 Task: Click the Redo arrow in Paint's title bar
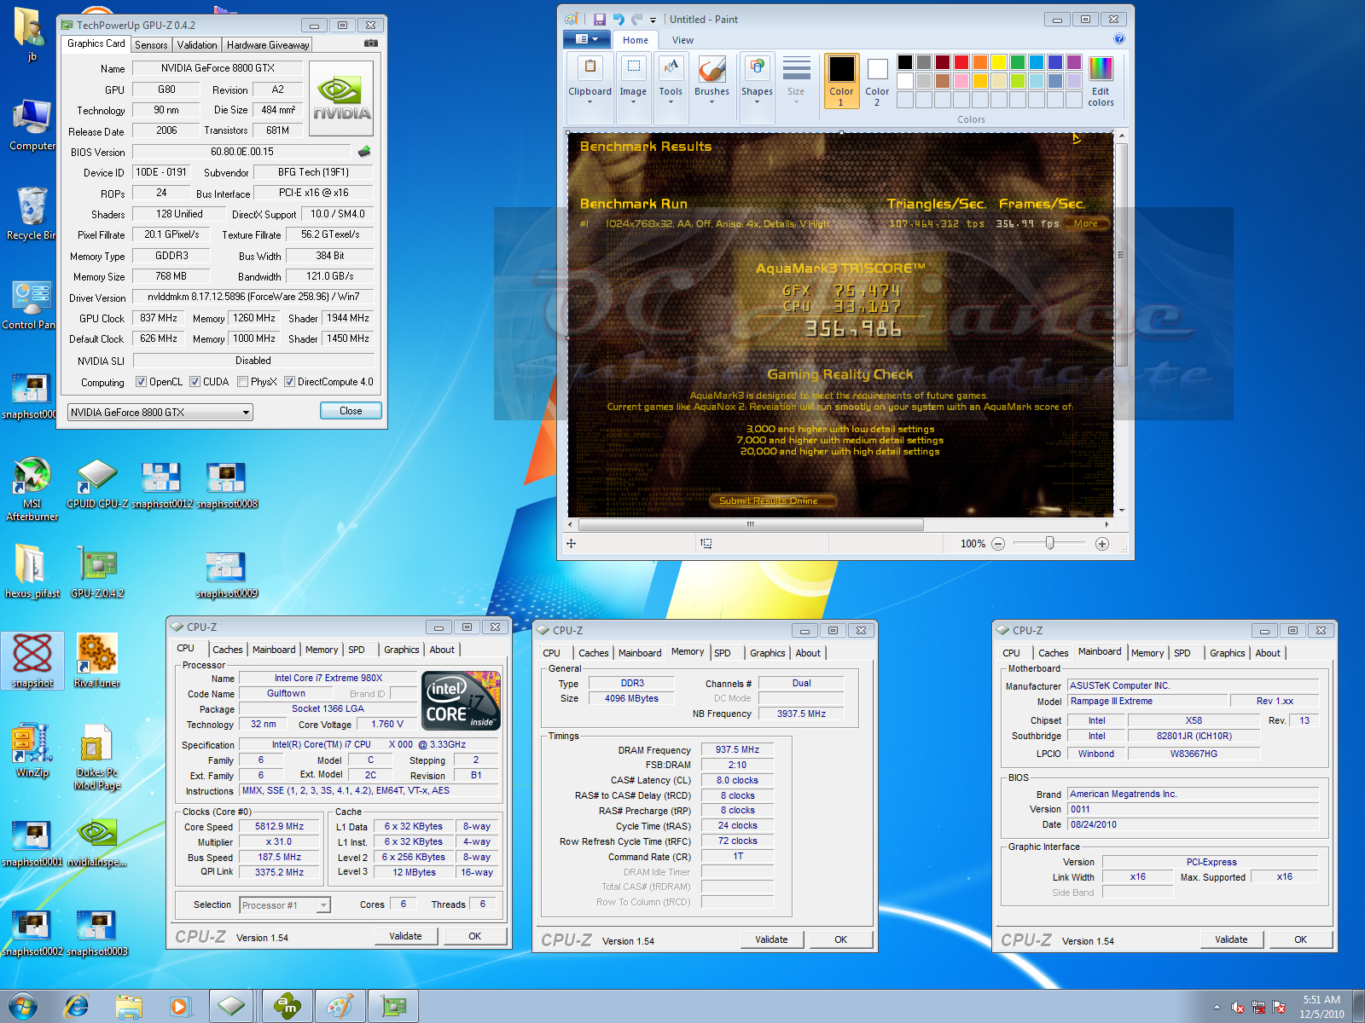(x=636, y=19)
